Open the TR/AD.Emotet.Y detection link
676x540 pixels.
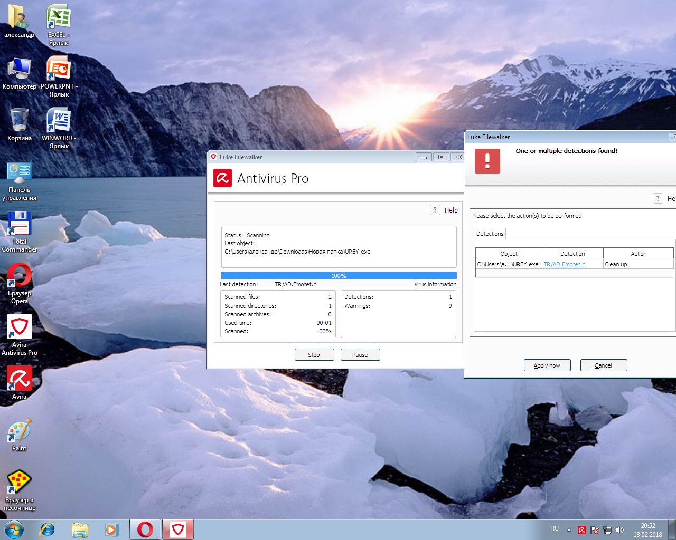[x=565, y=264]
